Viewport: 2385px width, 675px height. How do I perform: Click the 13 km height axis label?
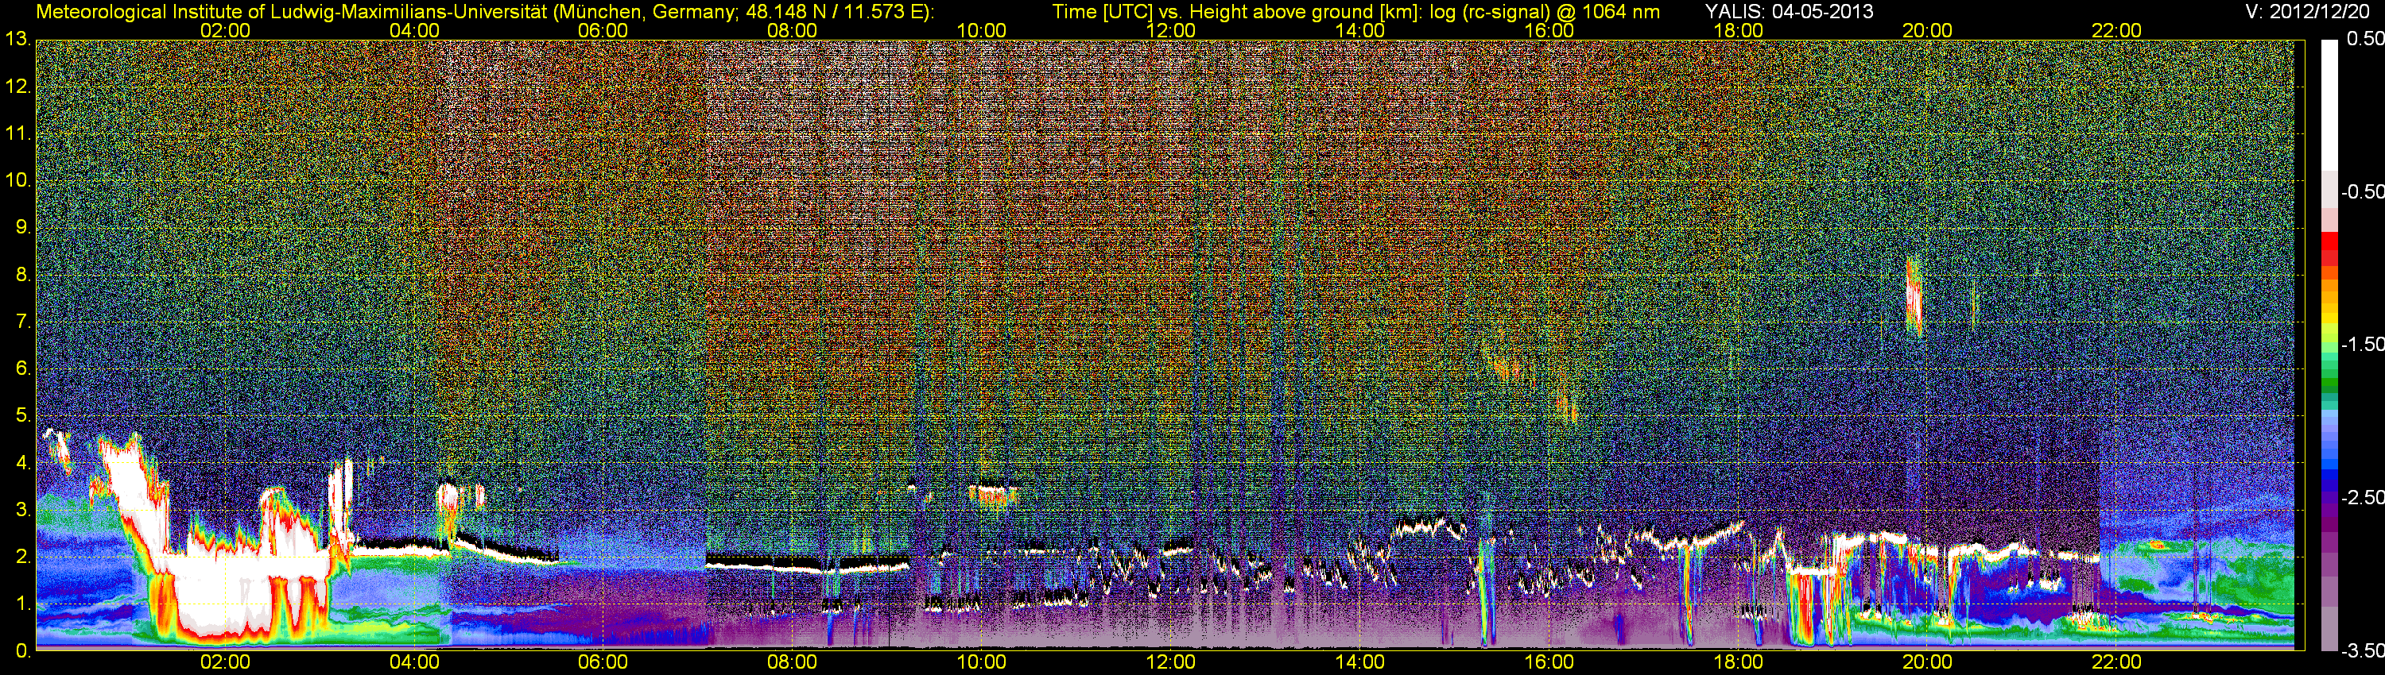coord(17,39)
